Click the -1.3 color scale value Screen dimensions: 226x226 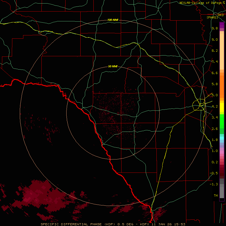(214, 184)
